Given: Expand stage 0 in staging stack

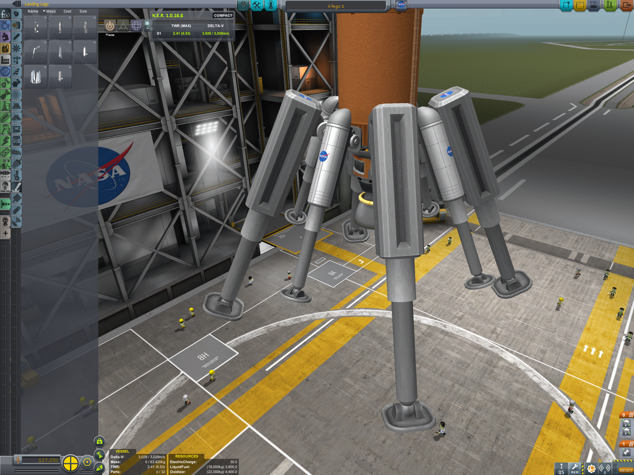Looking at the screenshot, I should (x=627, y=415).
